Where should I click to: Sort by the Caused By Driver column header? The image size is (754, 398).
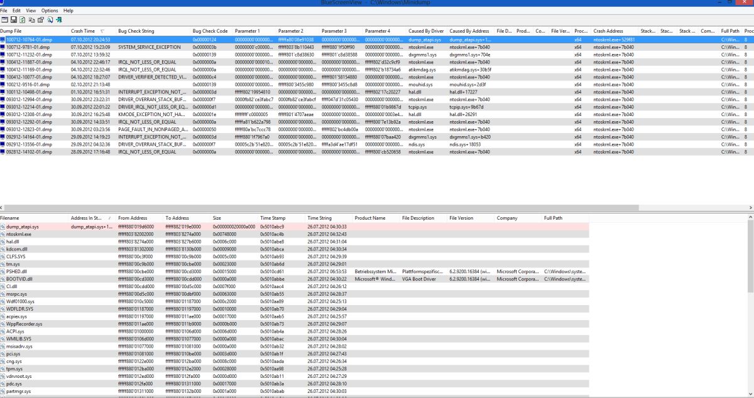(427, 31)
